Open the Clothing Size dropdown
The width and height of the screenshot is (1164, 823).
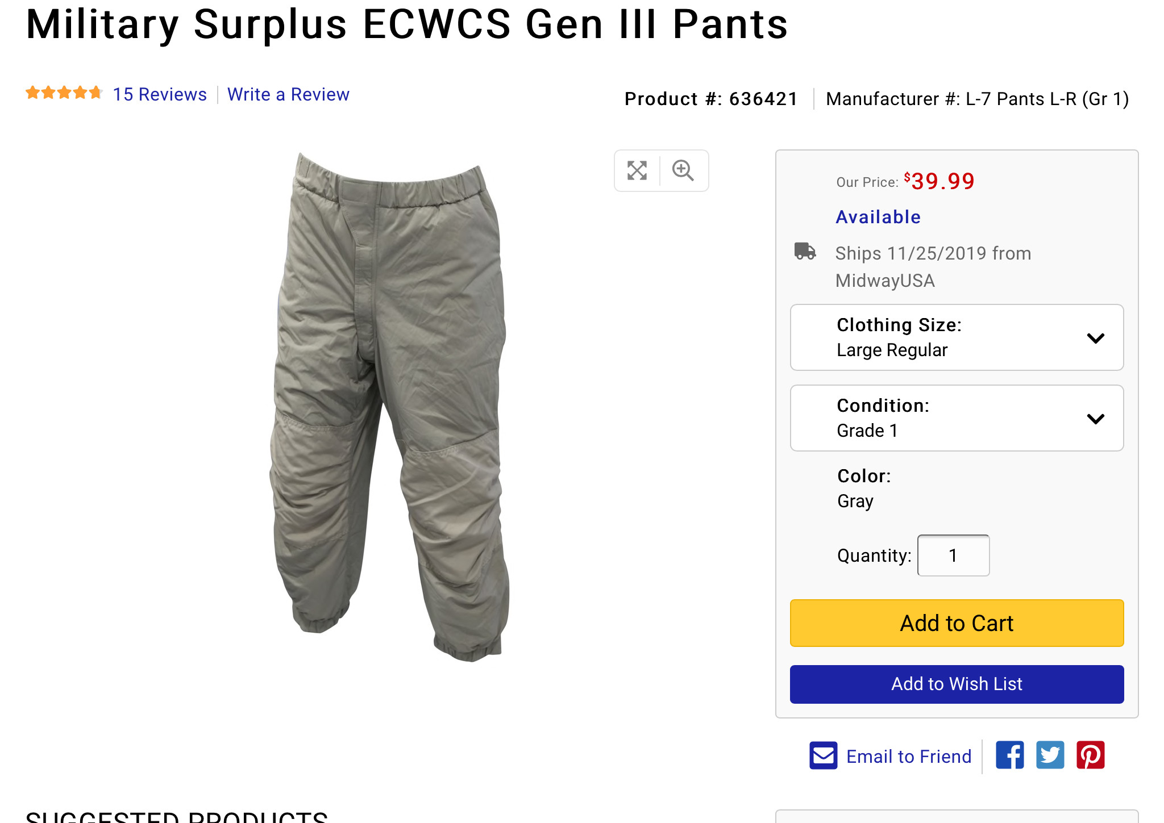[957, 337]
